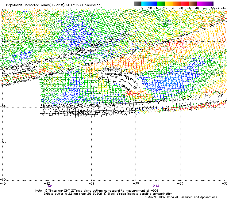227x199 pixels.
Task: Click the legend label '40'
Action: (197, 8)
